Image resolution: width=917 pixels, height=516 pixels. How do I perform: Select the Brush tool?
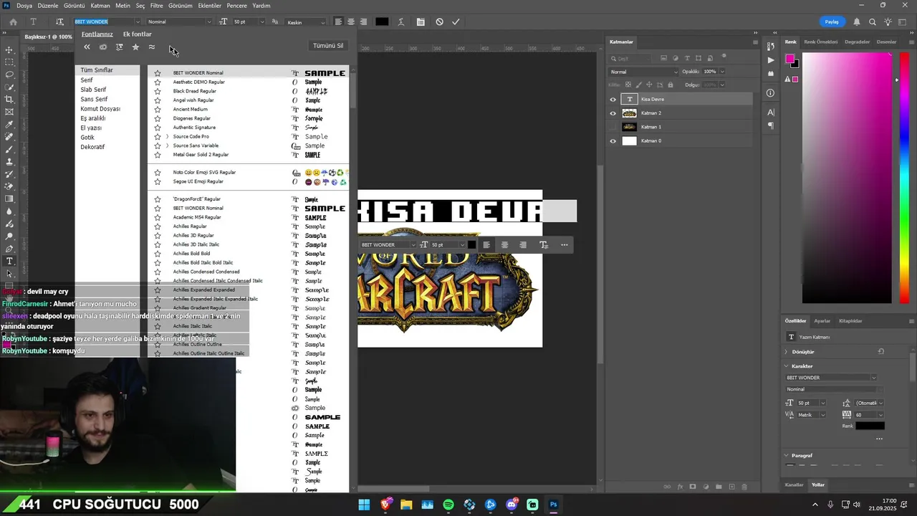[9, 149]
